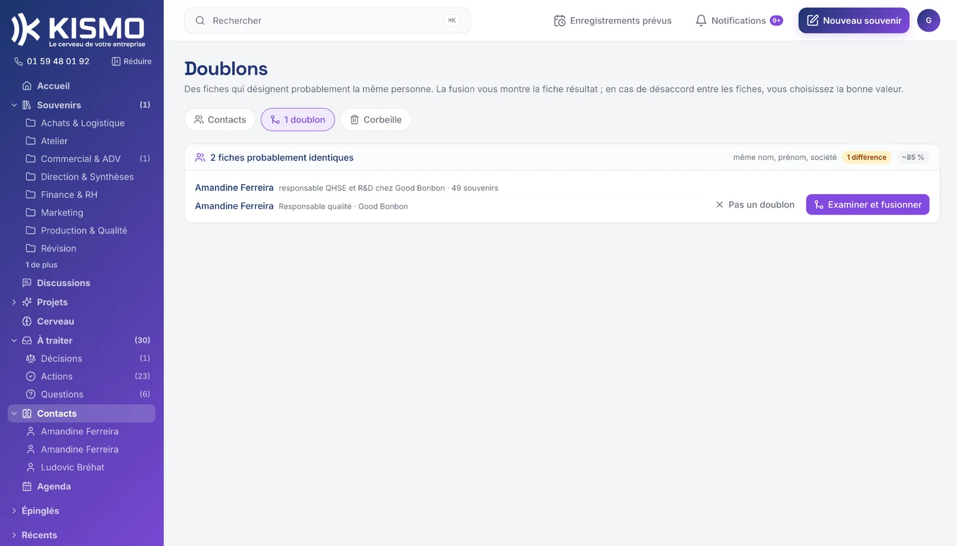Switch to the Corbeille tab
The height and width of the screenshot is (546, 957).
(376, 120)
